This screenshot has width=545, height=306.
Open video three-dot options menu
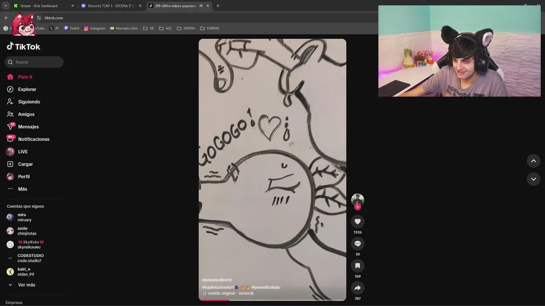tap(338, 45)
